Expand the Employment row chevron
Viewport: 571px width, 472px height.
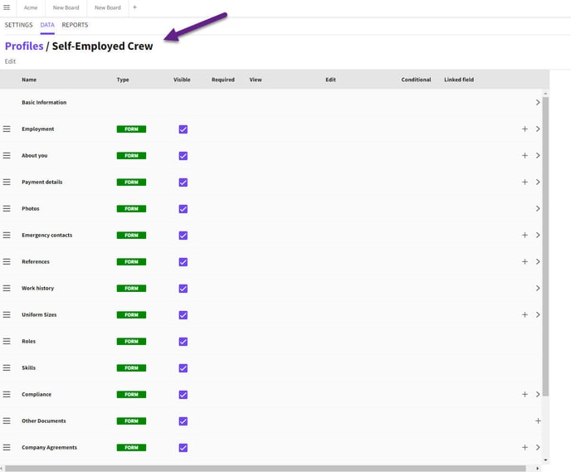538,129
